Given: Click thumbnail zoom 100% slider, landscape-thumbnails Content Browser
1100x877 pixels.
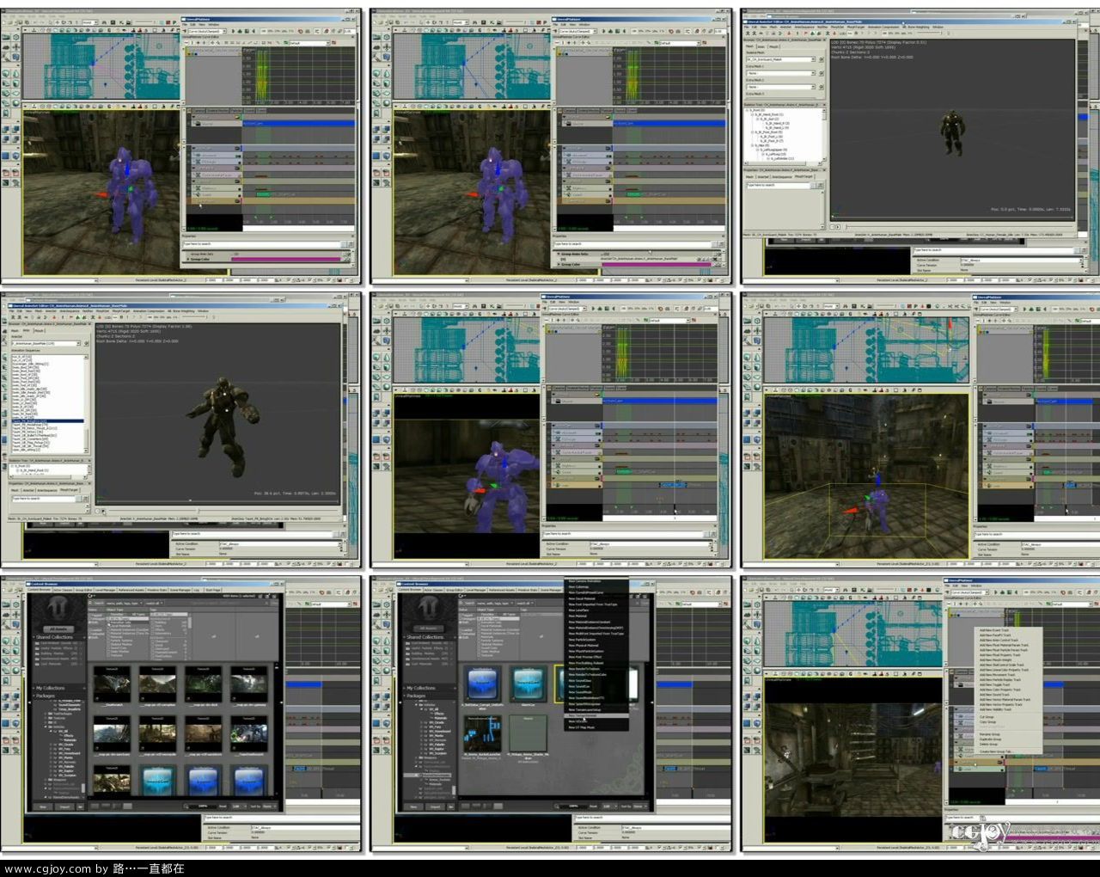Looking at the screenshot, I should click(203, 806).
